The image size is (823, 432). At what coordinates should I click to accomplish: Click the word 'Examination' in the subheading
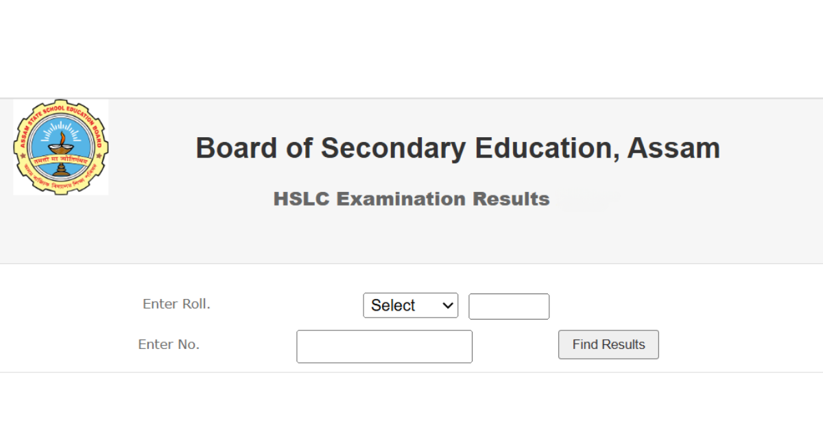401,199
